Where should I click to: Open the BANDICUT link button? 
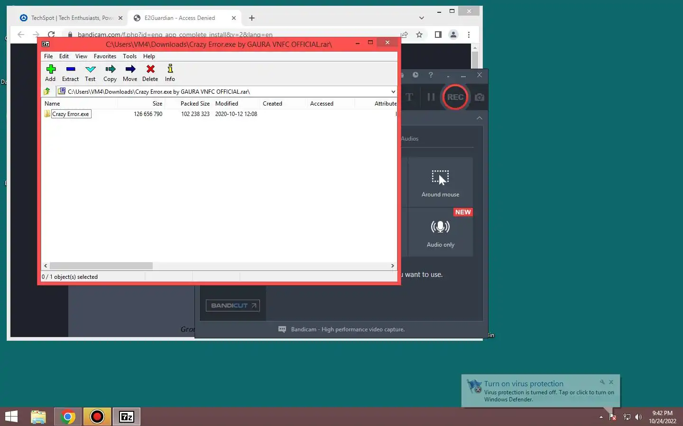pyautogui.click(x=233, y=305)
